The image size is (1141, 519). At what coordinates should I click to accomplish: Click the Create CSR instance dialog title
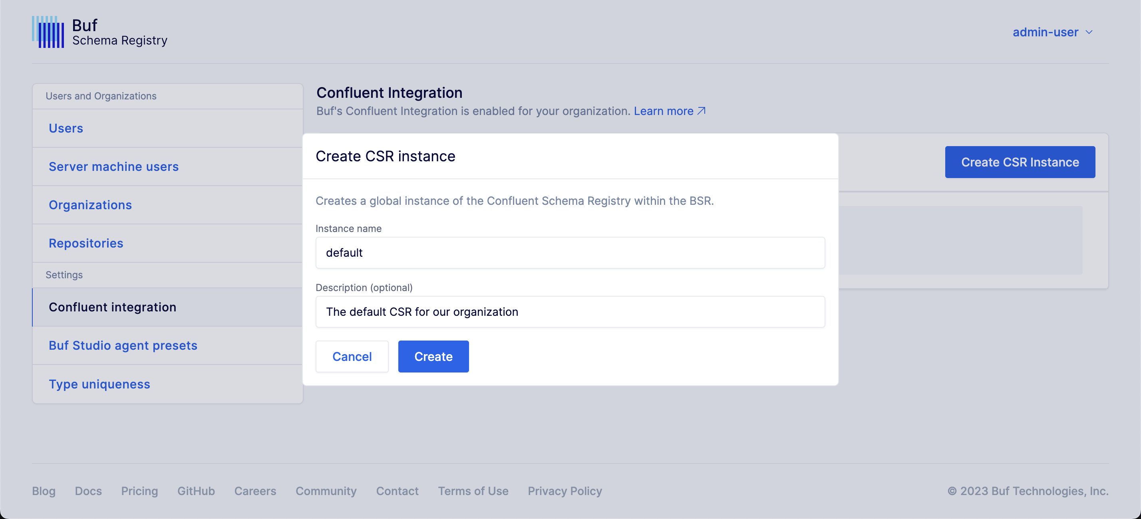386,156
